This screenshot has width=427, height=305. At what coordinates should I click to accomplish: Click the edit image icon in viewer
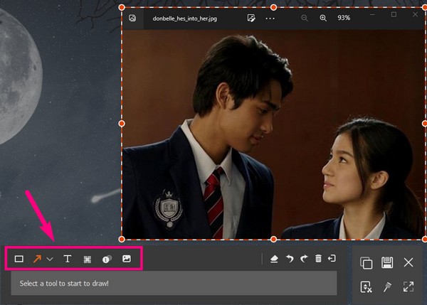coord(251,18)
